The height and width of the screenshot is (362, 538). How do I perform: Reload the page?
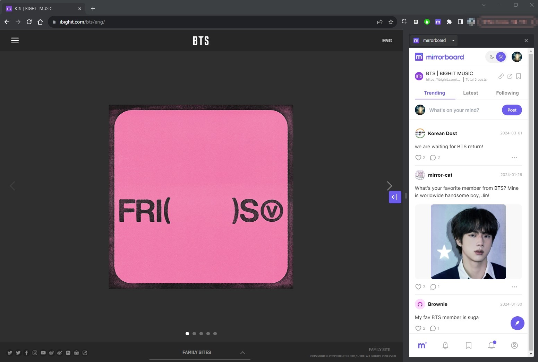pyautogui.click(x=29, y=22)
